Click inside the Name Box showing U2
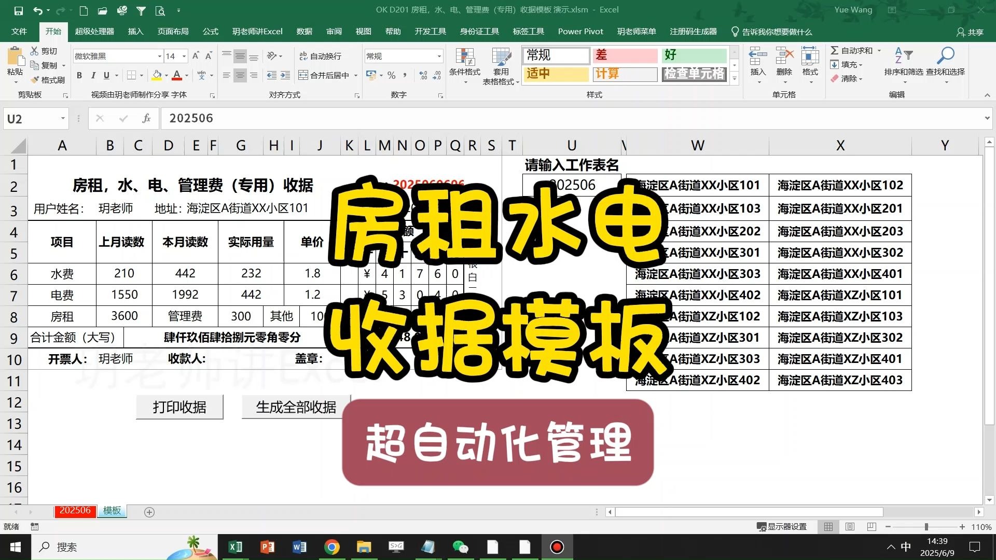This screenshot has height=560, width=996. tap(29, 118)
